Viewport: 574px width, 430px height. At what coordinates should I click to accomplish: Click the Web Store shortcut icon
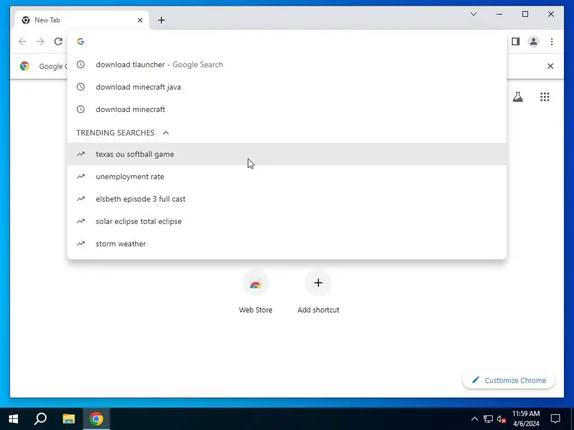(x=256, y=283)
